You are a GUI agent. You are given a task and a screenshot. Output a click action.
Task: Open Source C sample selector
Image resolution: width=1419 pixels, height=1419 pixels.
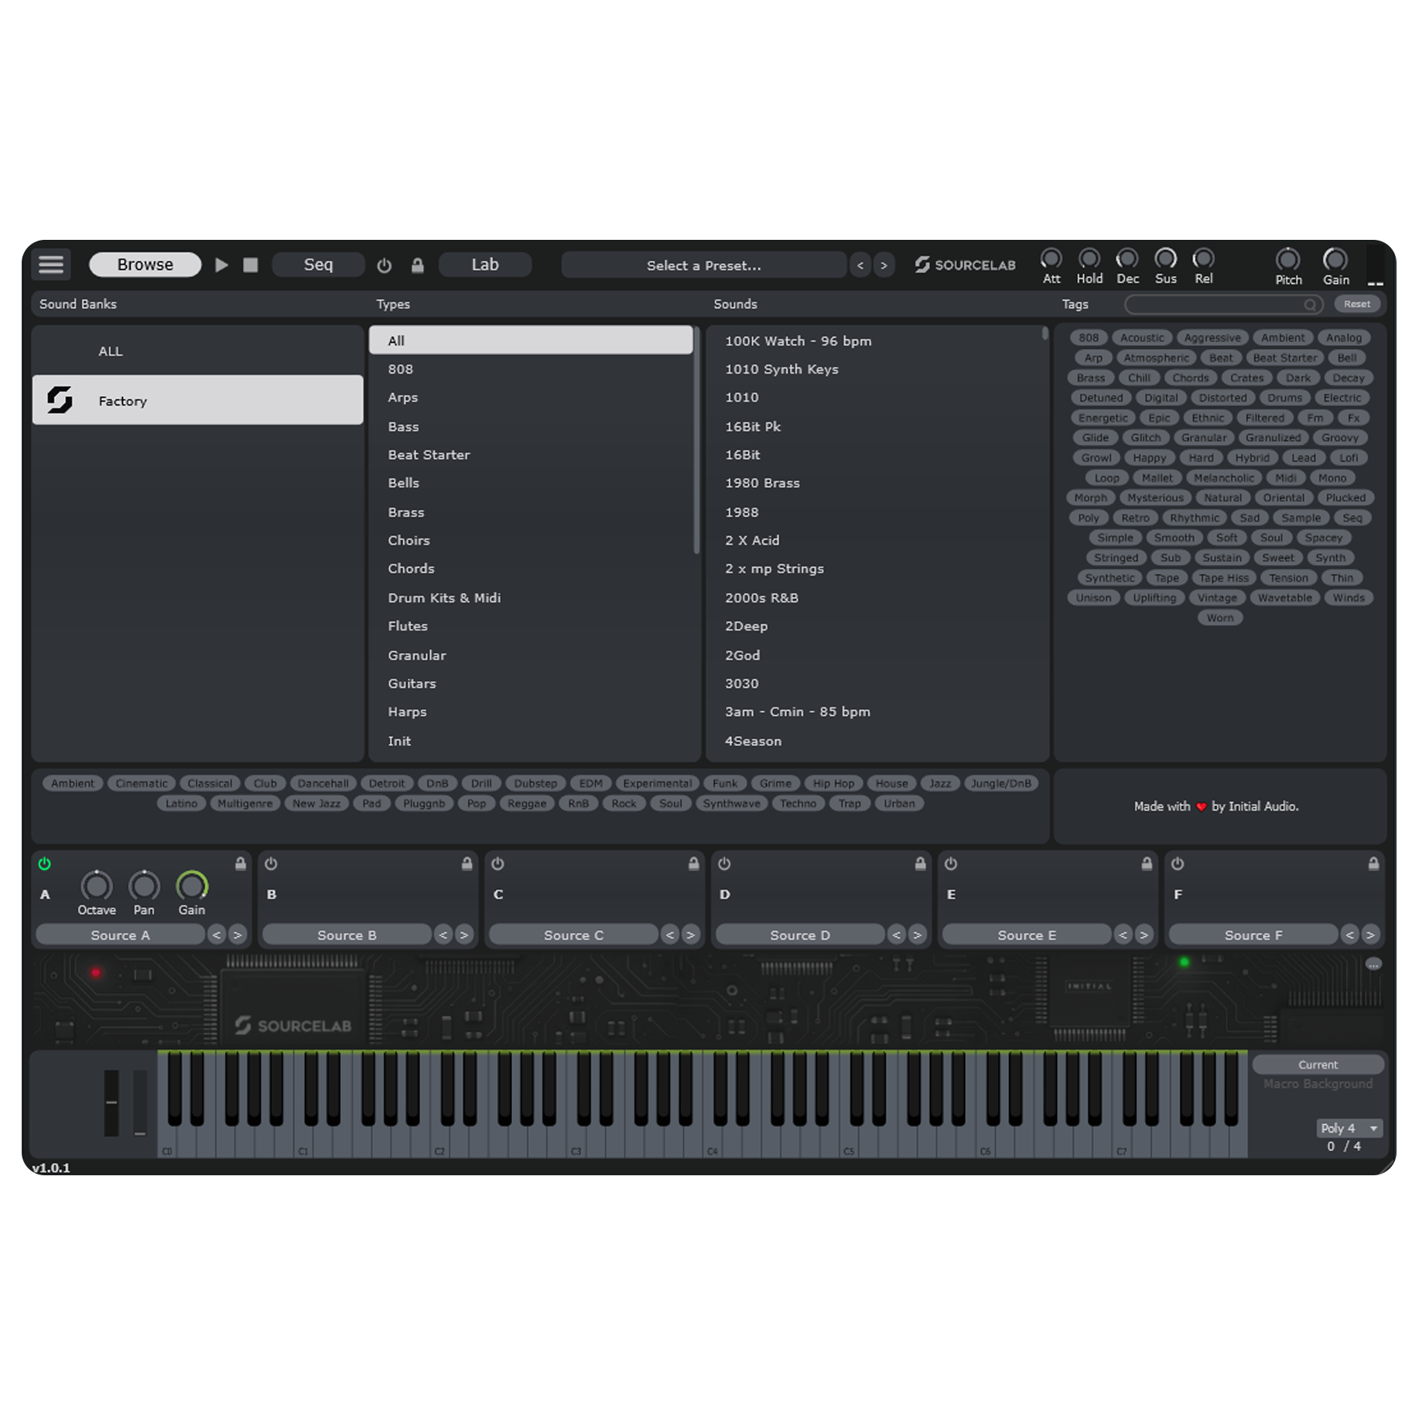coord(573,935)
